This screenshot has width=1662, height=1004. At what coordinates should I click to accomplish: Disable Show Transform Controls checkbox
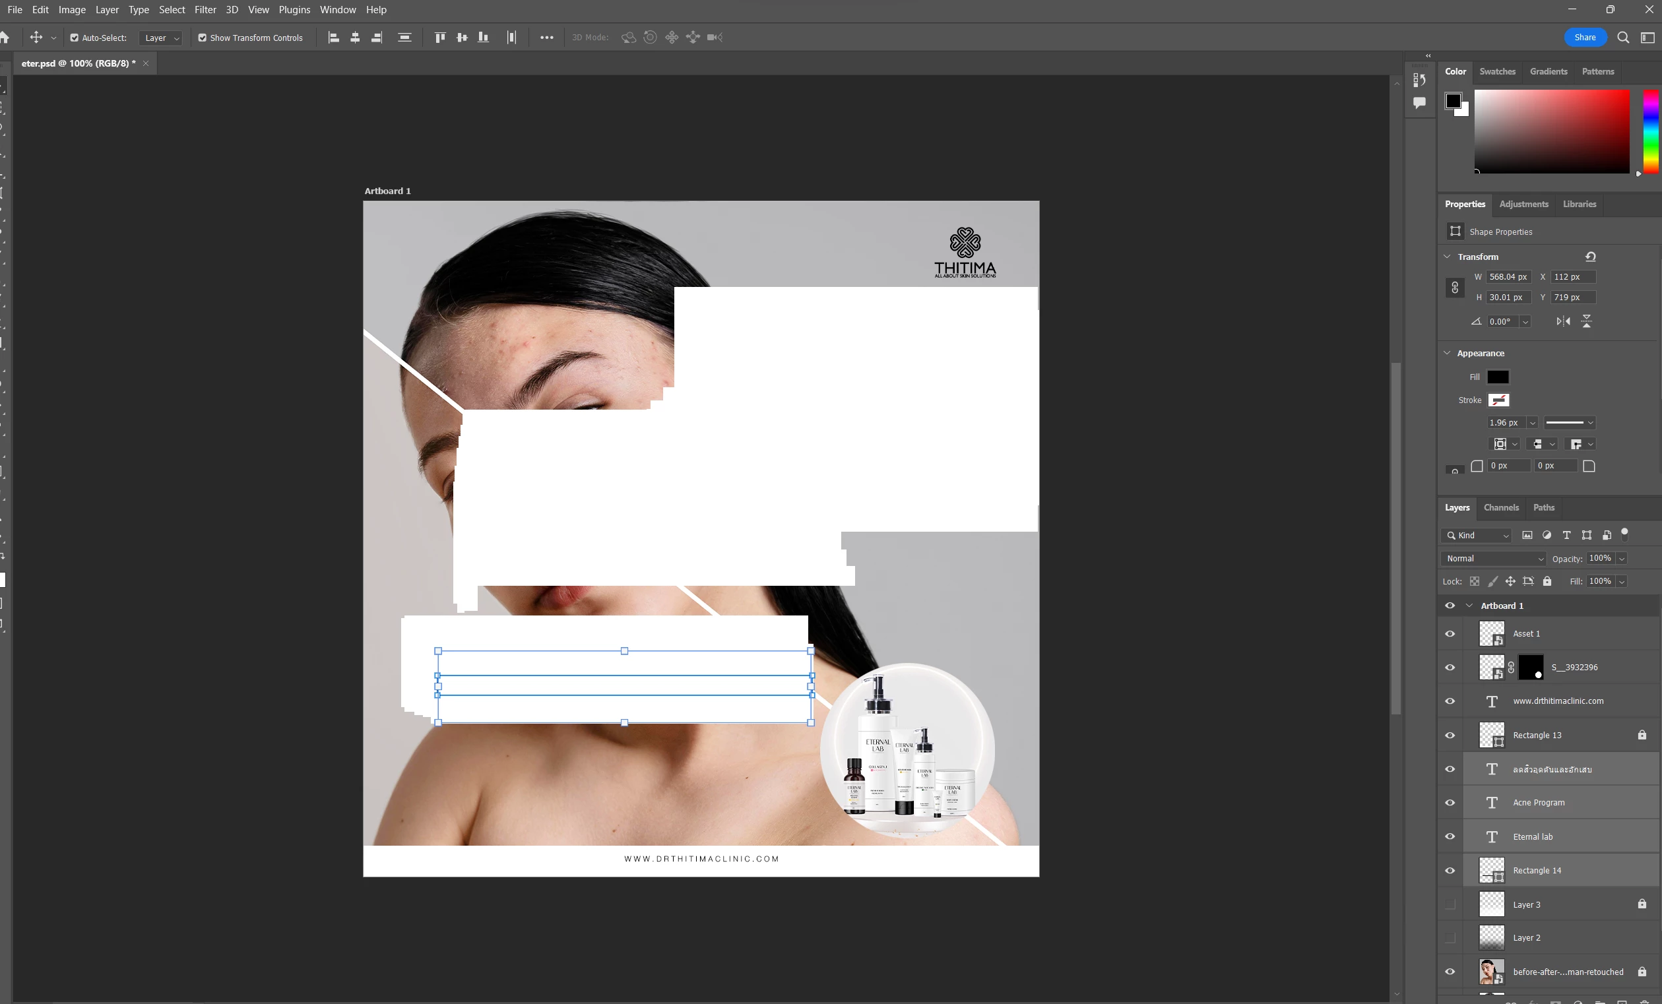coord(203,38)
